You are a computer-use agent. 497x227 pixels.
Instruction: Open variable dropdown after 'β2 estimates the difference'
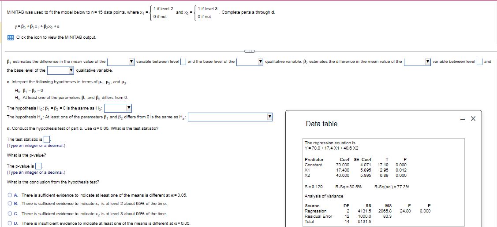[x=418, y=62]
